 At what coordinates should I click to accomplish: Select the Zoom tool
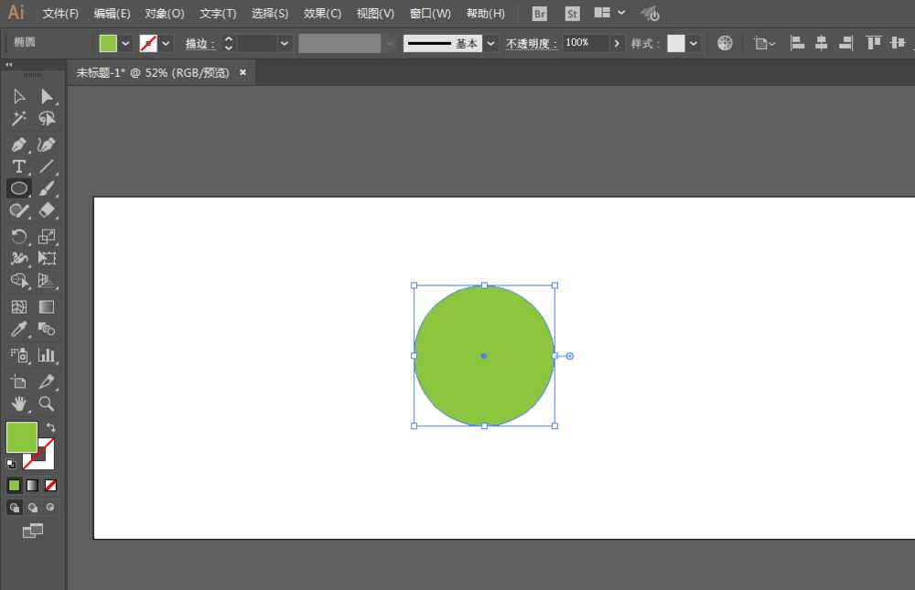[46, 402]
